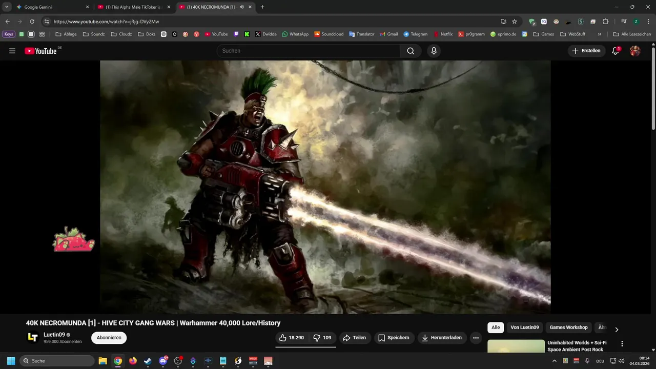Open the Translator bookmark
Image resolution: width=656 pixels, height=369 pixels.
point(362,34)
